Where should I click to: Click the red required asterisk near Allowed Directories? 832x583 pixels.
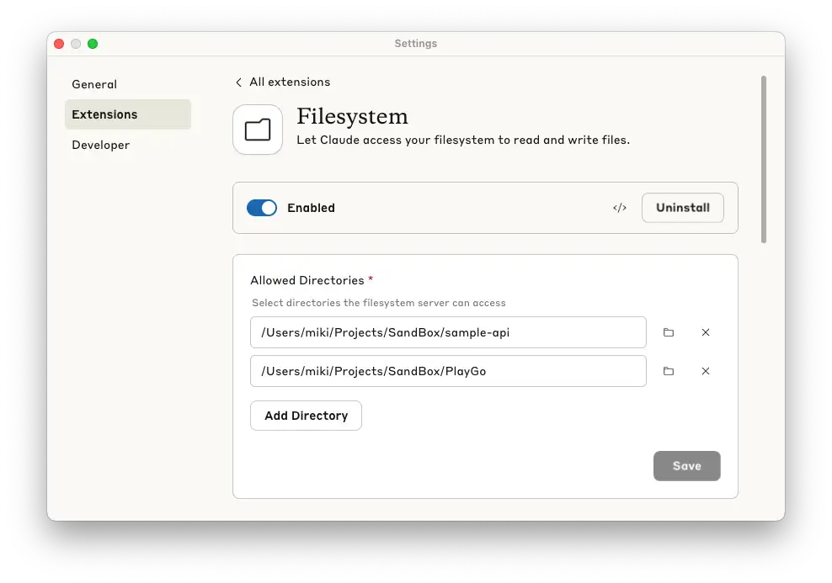point(371,278)
